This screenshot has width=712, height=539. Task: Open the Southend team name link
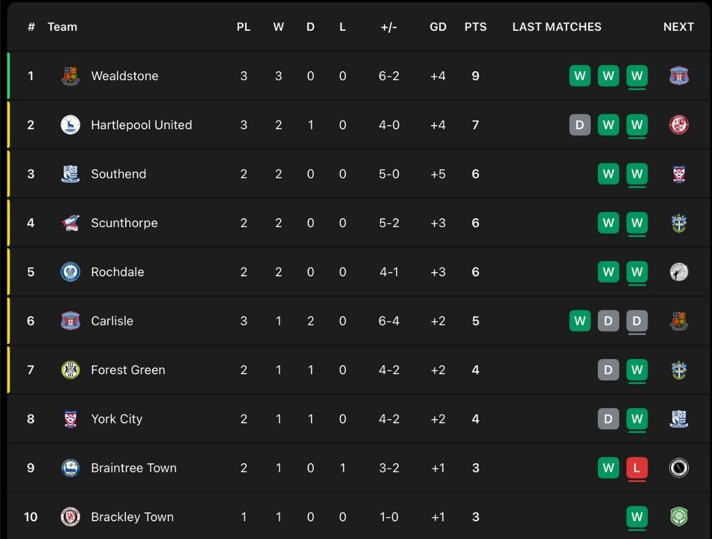tap(119, 174)
